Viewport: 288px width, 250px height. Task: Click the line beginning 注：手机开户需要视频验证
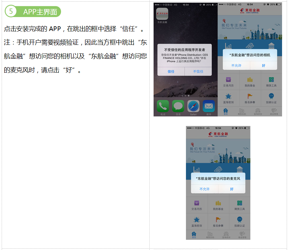tap(75, 43)
